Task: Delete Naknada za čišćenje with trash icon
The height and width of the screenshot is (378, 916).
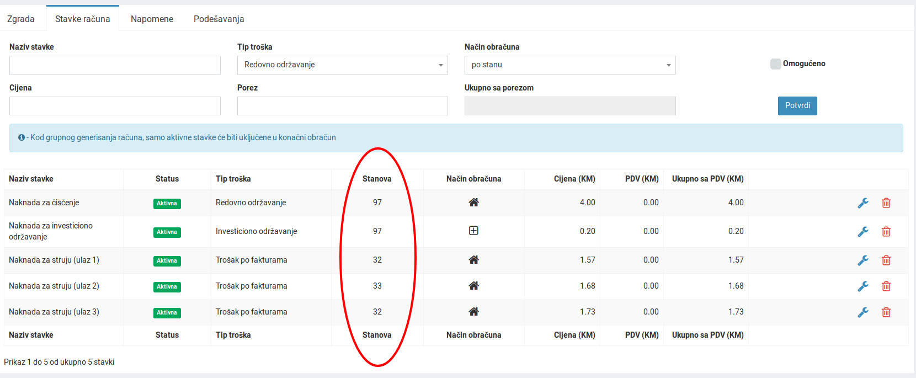Action: (886, 203)
